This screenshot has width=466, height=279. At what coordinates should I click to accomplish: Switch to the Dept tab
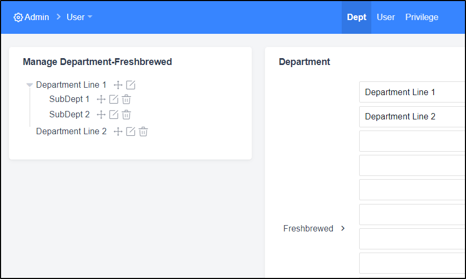coord(357,17)
